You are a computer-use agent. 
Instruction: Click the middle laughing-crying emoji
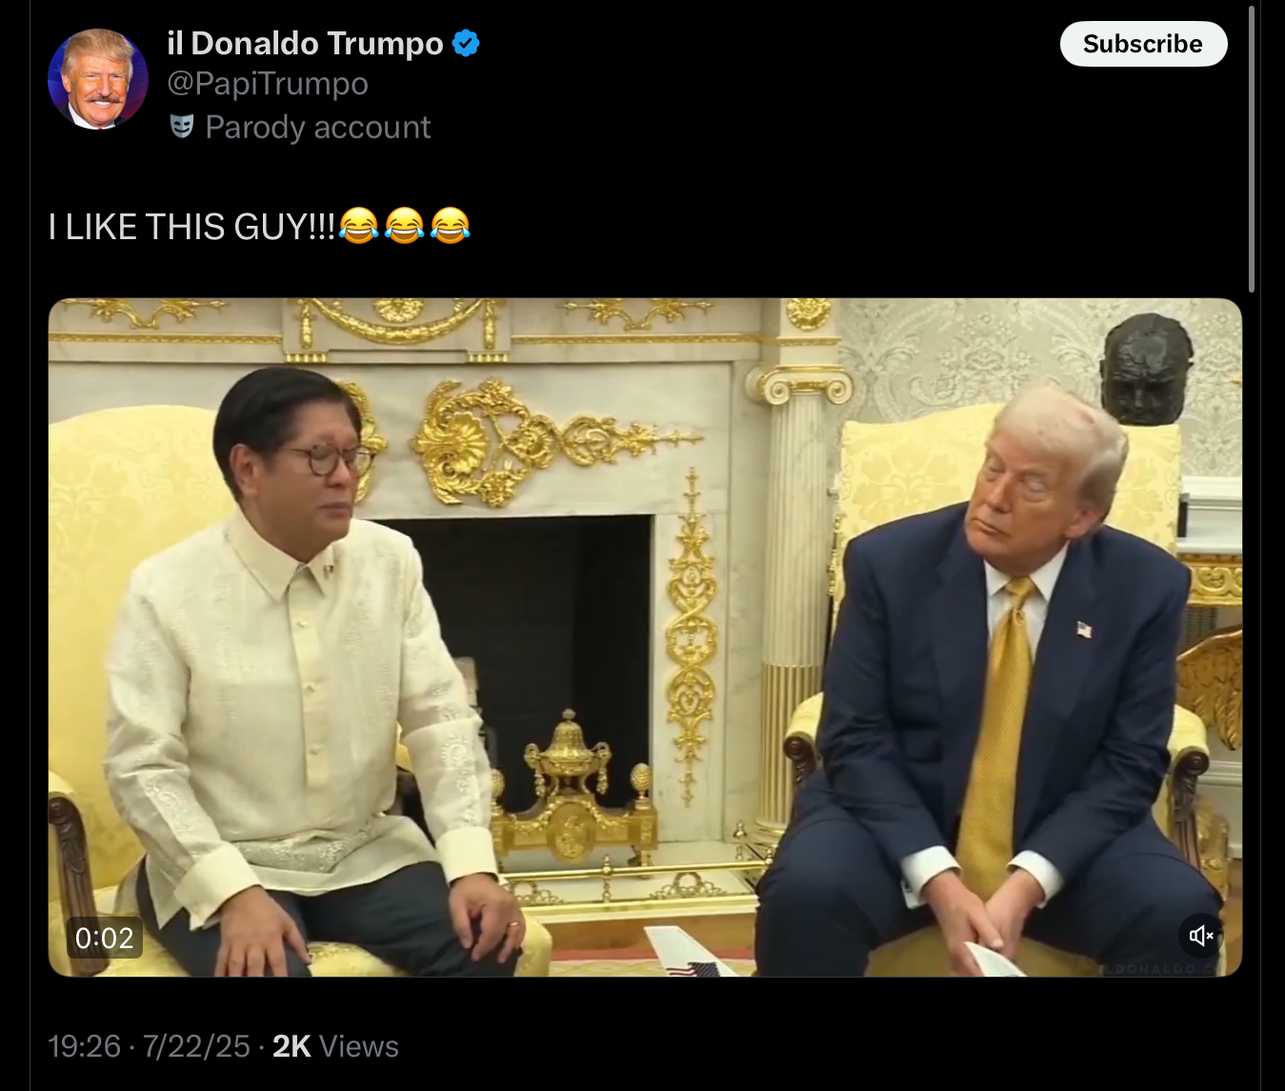pos(404,226)
